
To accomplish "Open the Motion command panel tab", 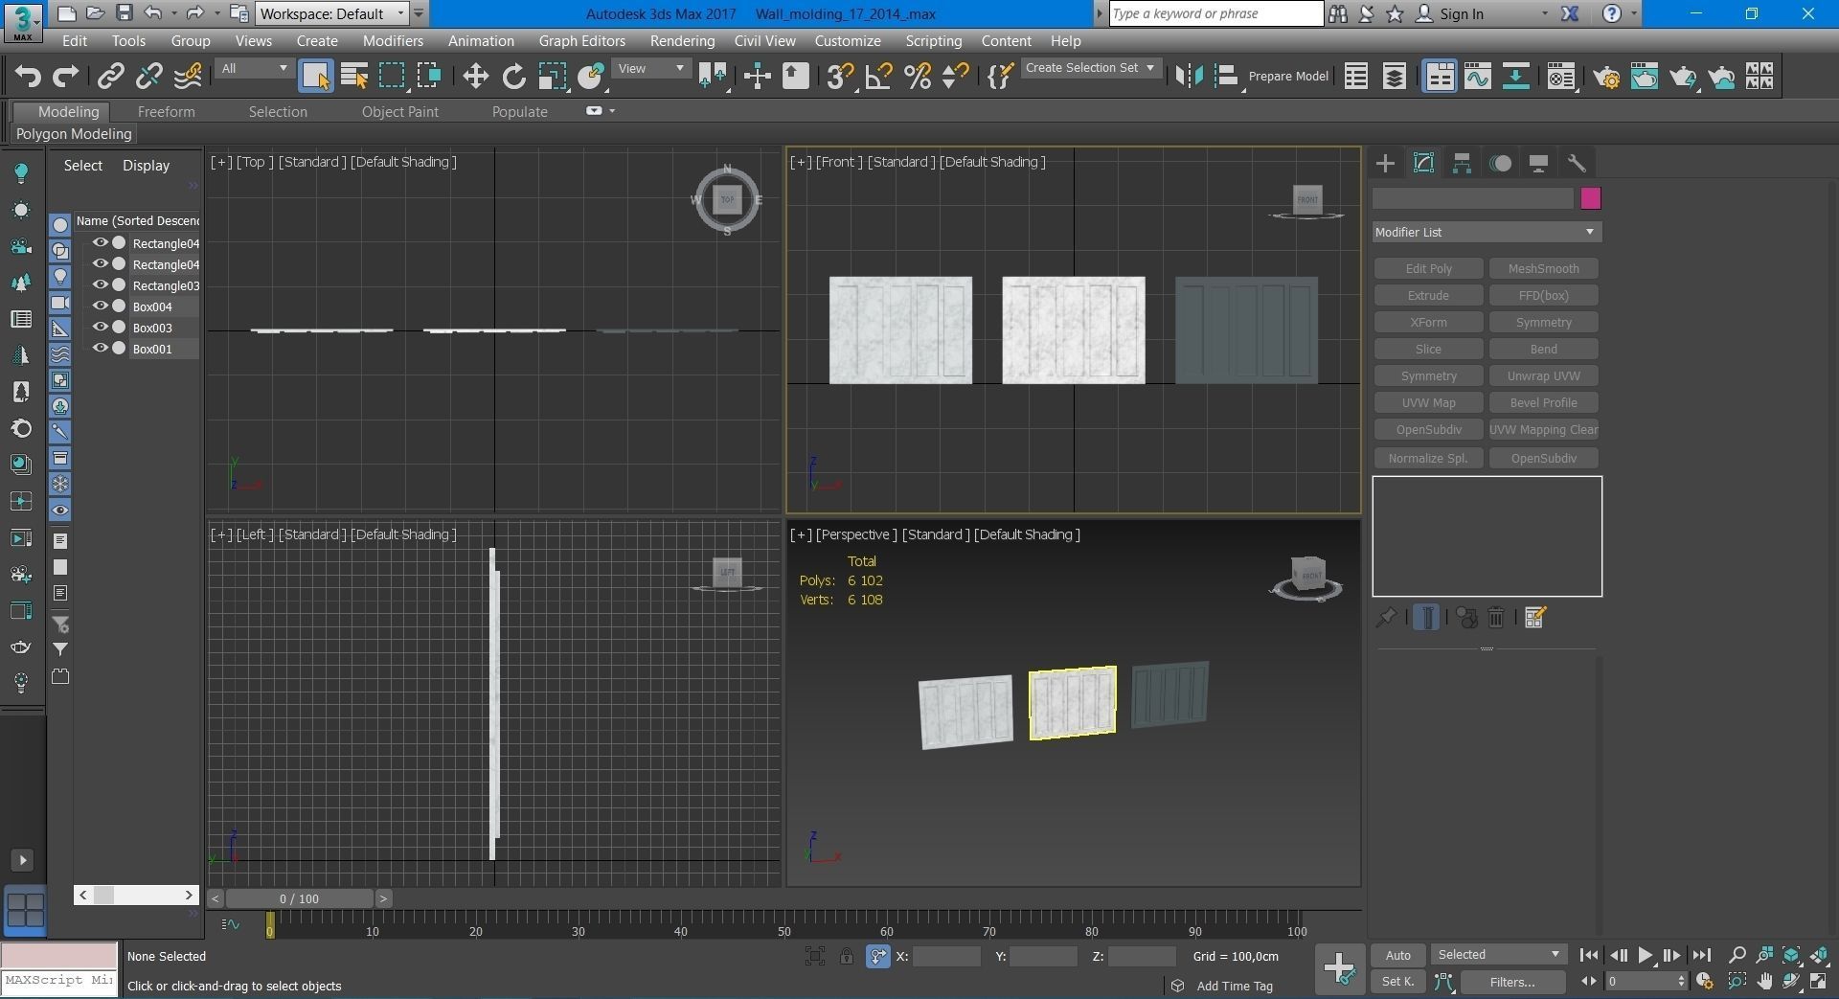I will [1500, 164].
